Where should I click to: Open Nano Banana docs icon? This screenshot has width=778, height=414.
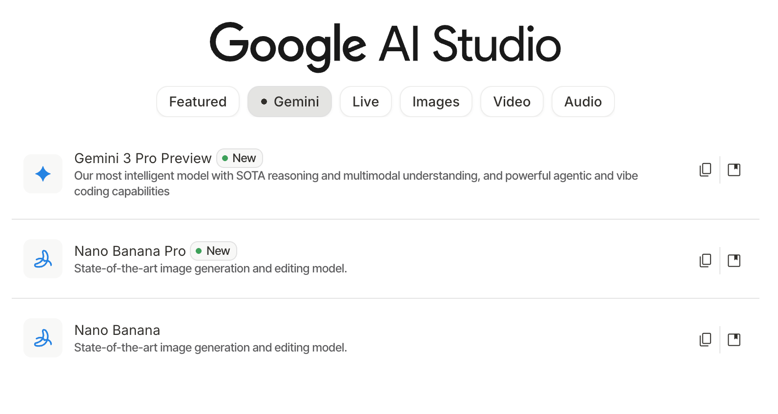(734, 340)
